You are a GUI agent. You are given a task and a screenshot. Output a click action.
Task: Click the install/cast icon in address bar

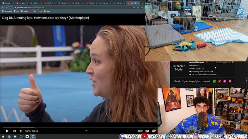(x=134, y=7)
